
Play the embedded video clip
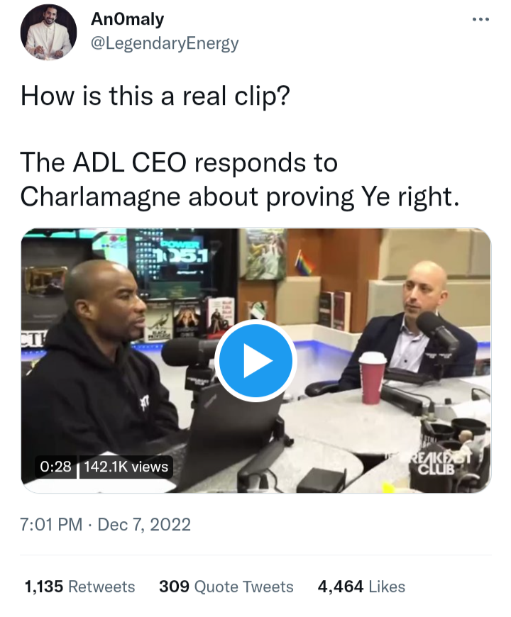[x=255, y=360]
